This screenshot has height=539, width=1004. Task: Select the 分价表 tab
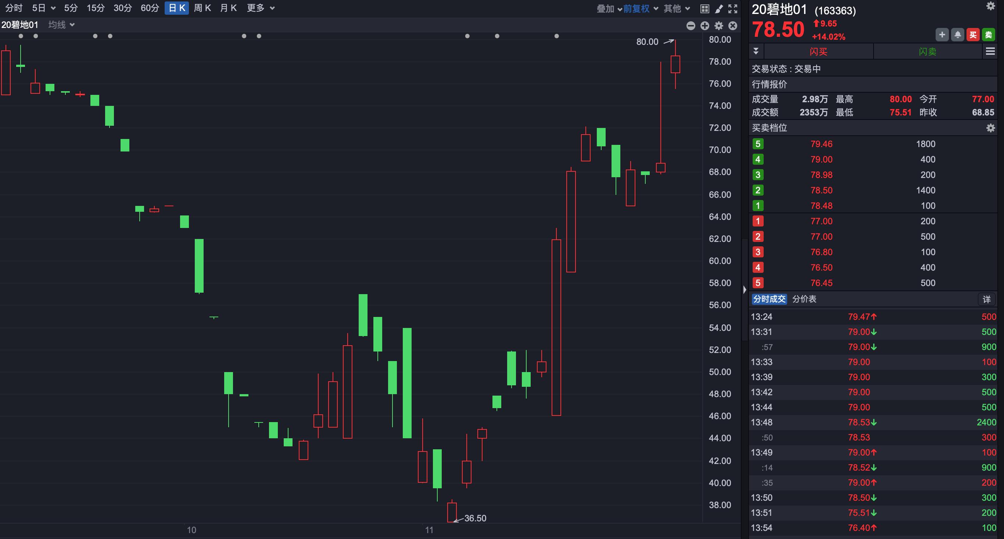pos(804,299)
